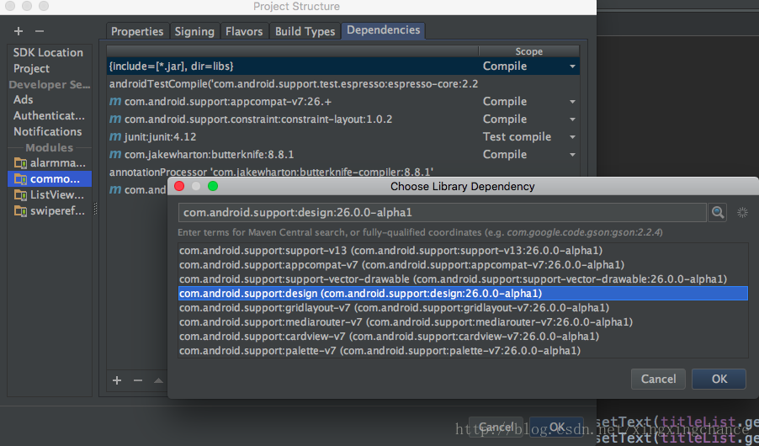Click the search magnifier icon in Choose Library Dependency
Image resolution: width=759 pixels, height=446 pixels.
tap(718, 212)
